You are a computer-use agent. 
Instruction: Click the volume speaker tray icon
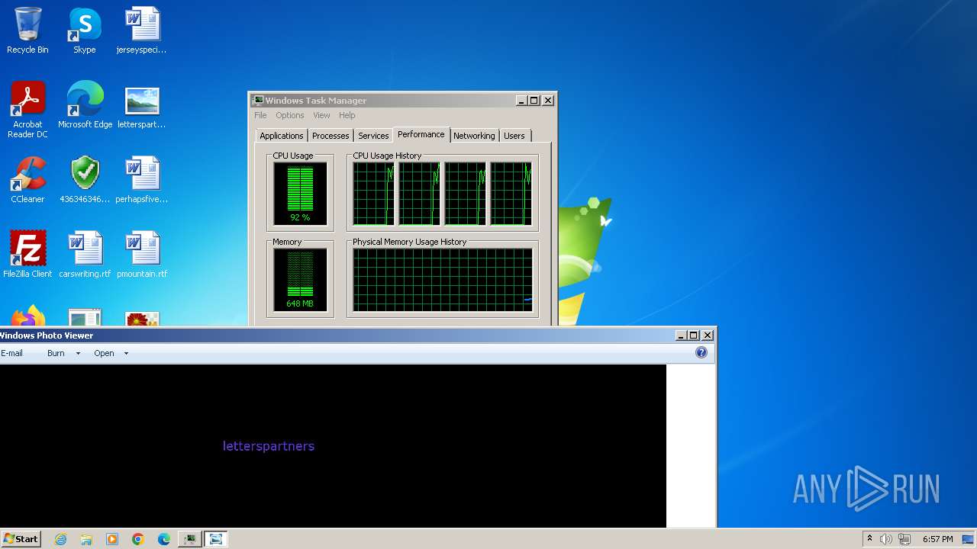(x=886, y=539)
